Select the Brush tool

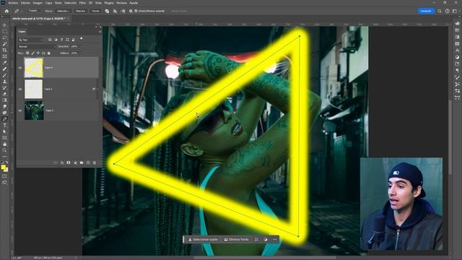coord(4,75)
